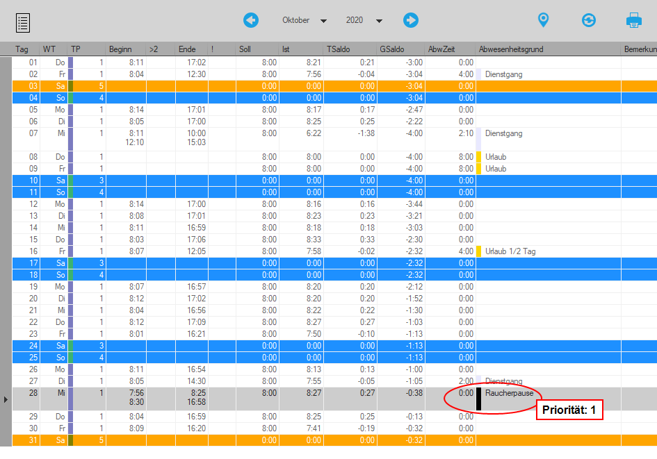Click start time 8:11 on day 01

136,62
